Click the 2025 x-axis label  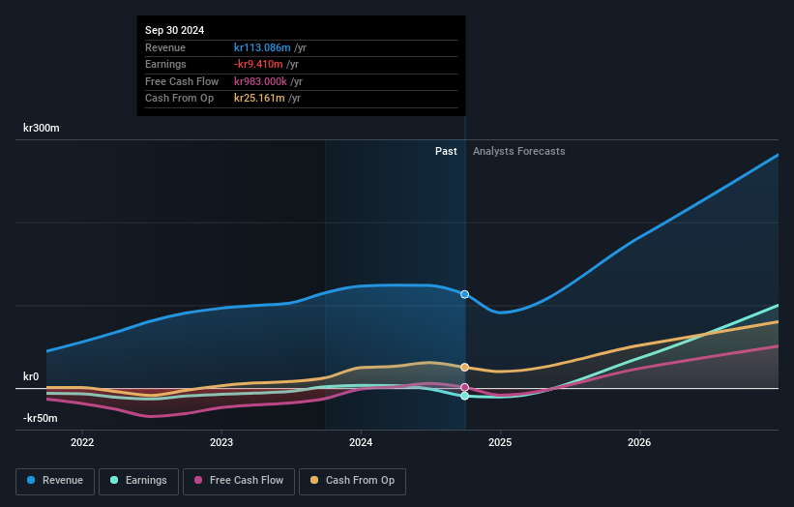(500, 442)
